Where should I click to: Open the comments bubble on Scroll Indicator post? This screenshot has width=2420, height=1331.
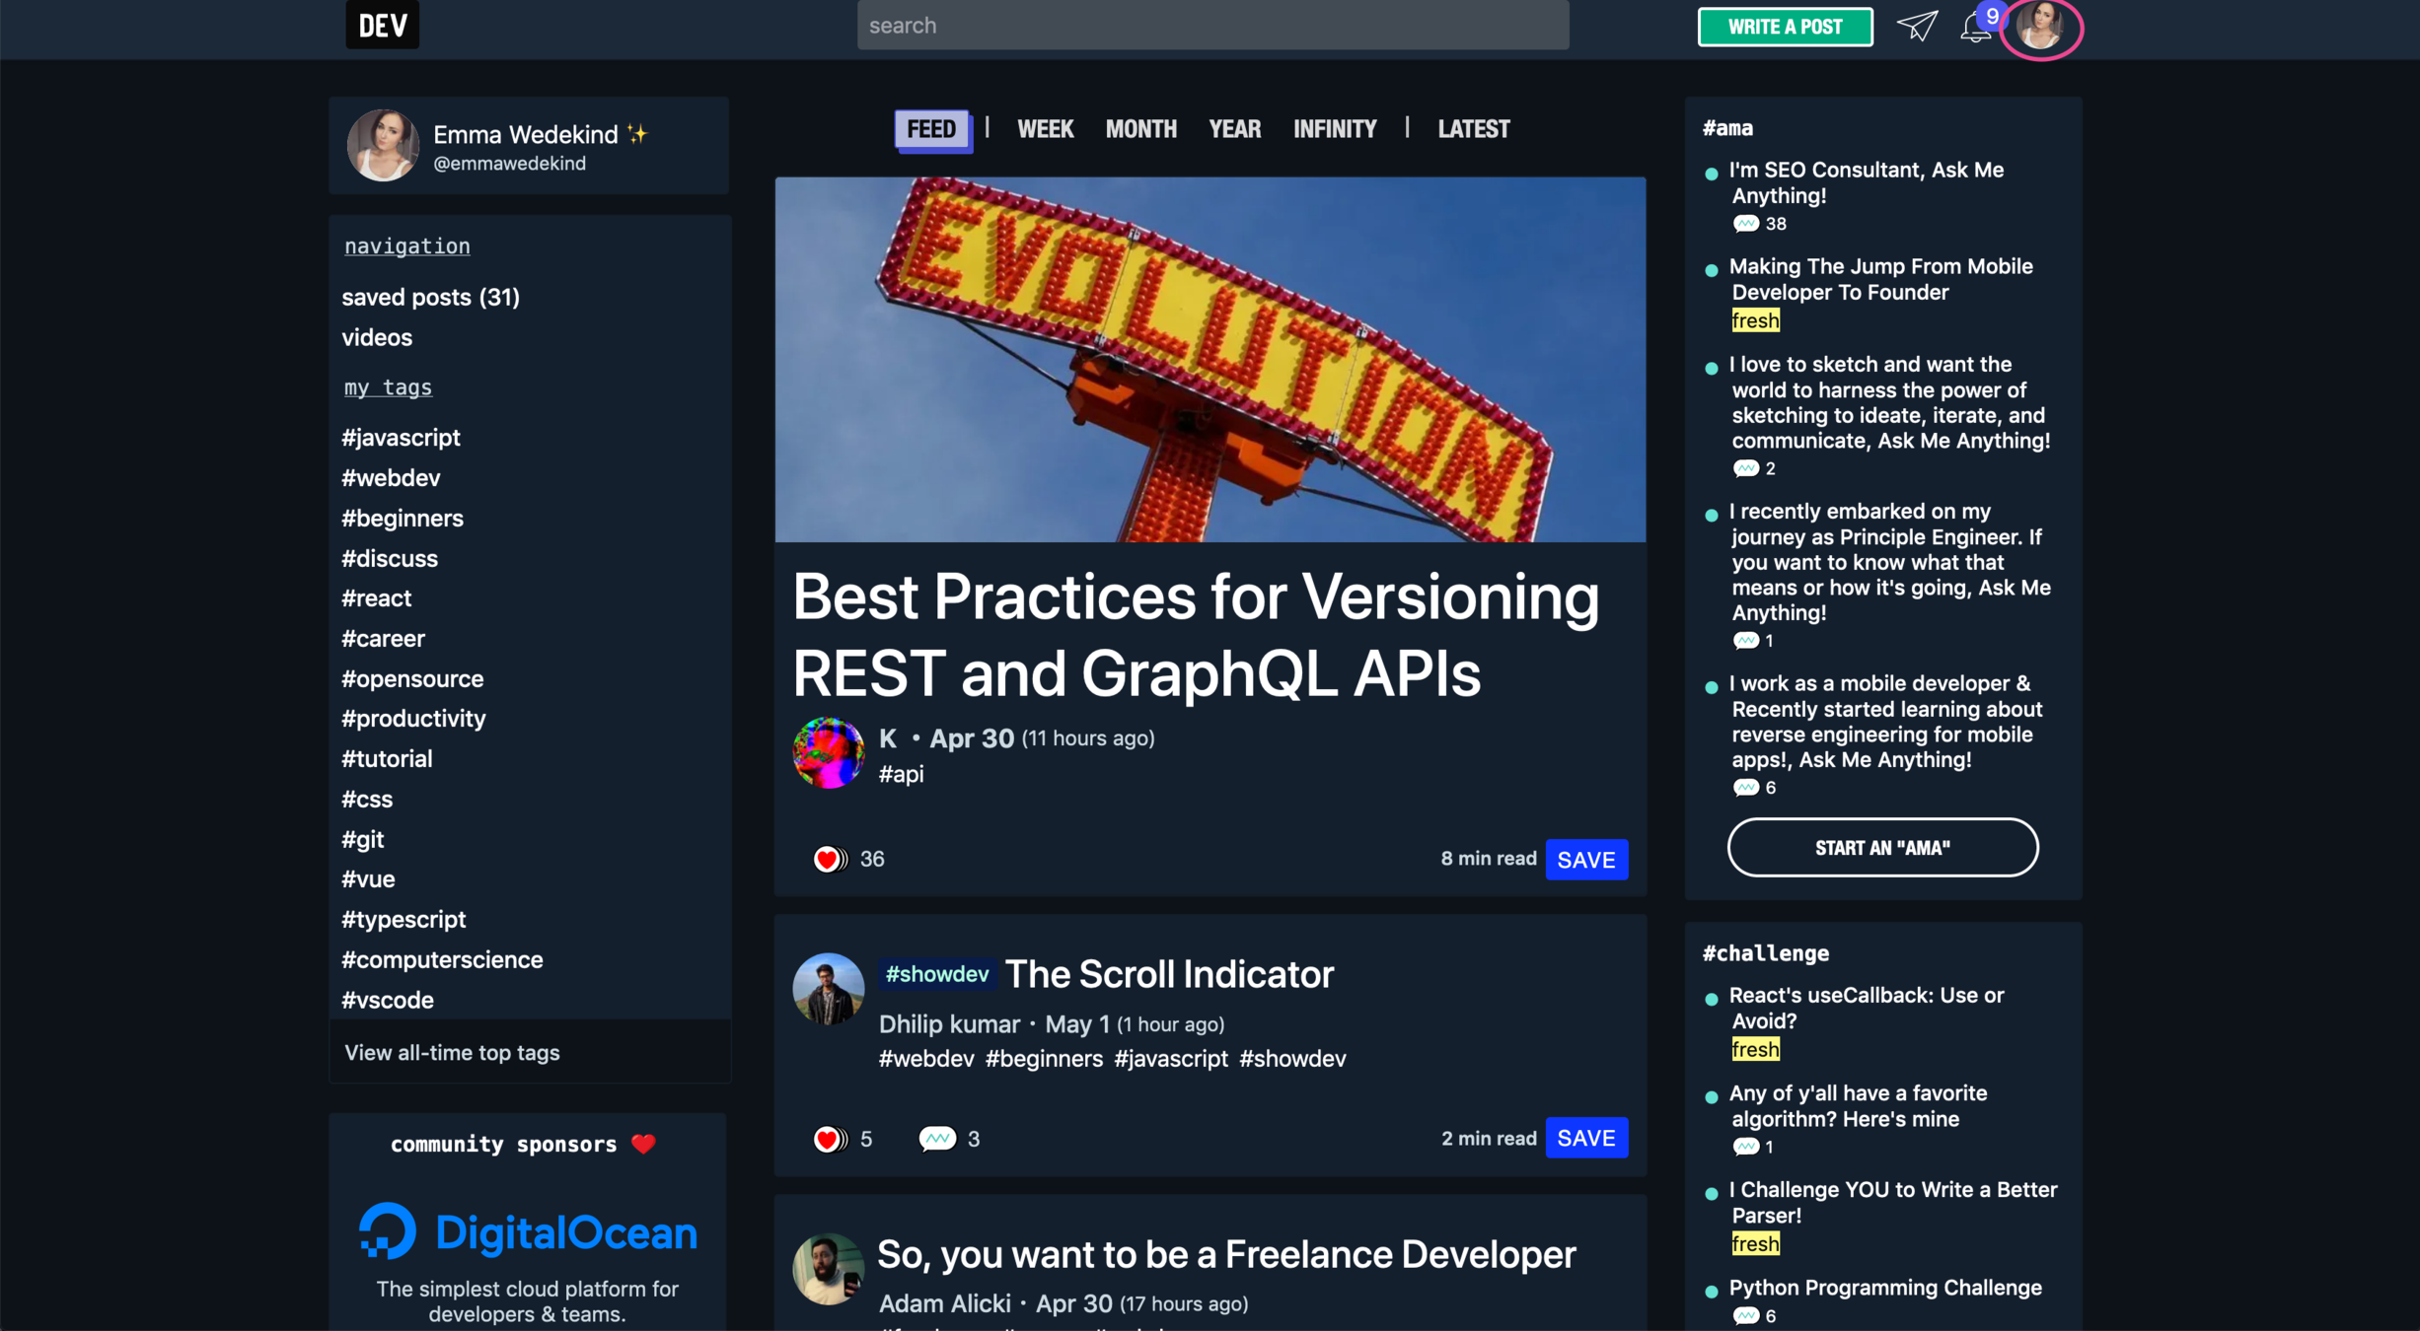(936, 1139)
